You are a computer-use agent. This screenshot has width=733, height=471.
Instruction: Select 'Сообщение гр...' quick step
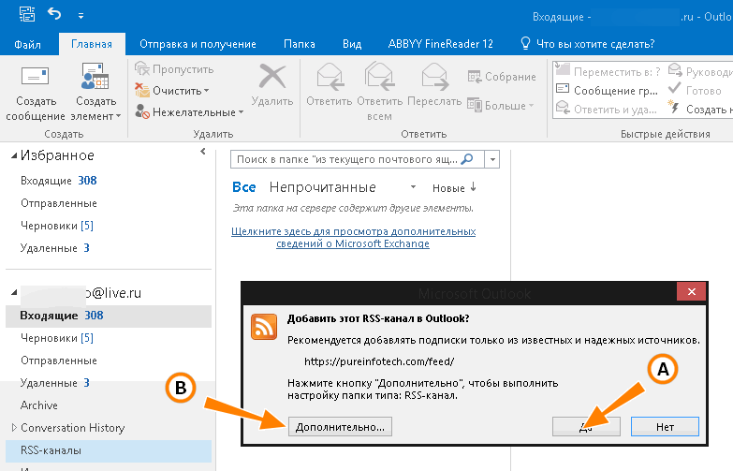(x=608, y=90)
